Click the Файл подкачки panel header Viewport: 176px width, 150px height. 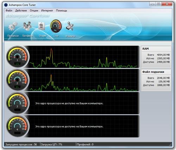click(x=156, y=72)
